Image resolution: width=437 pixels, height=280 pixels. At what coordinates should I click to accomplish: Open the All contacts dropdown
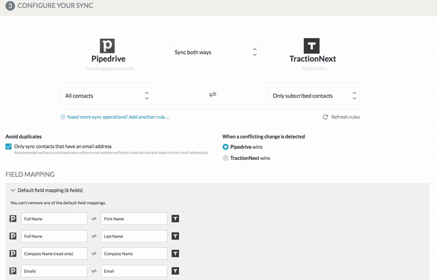(107, 96)
